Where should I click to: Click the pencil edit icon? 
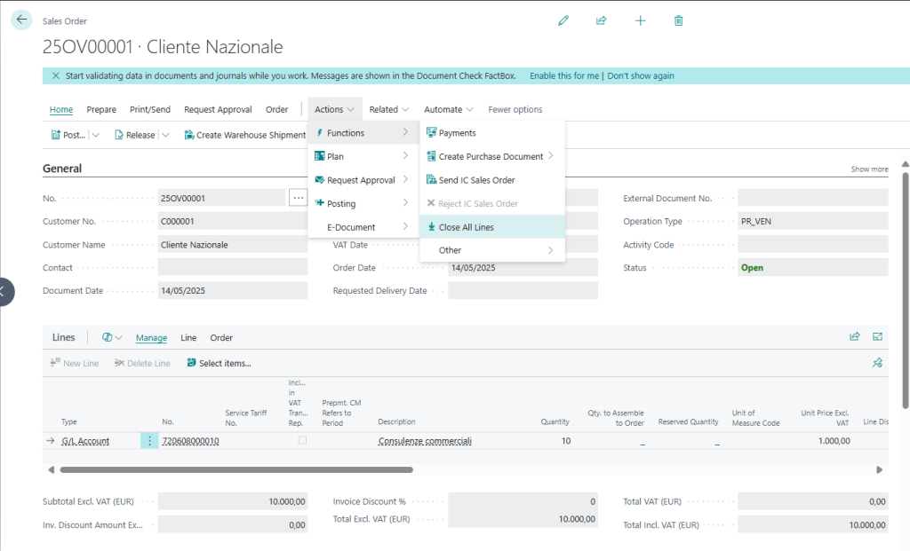563,20
